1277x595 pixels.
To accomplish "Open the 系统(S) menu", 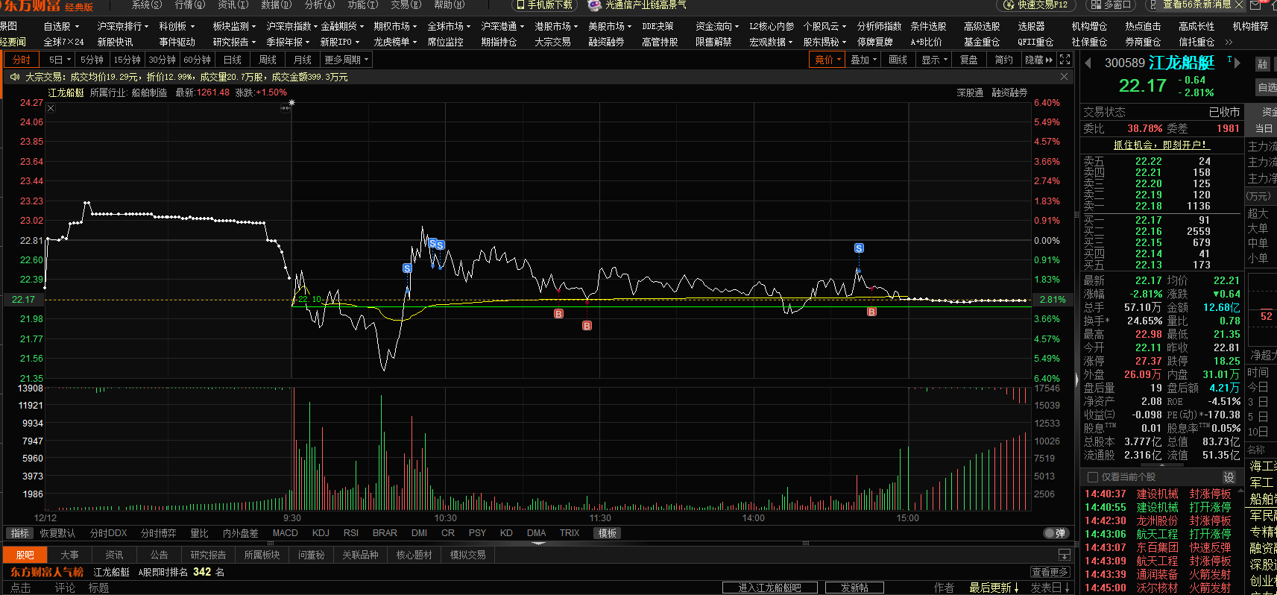I will 147,5.
